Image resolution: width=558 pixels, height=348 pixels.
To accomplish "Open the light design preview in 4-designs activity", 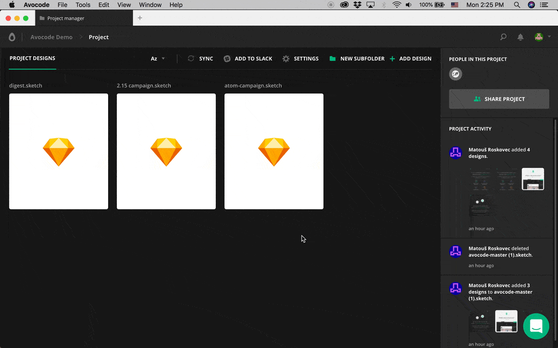I will (533, 179).
